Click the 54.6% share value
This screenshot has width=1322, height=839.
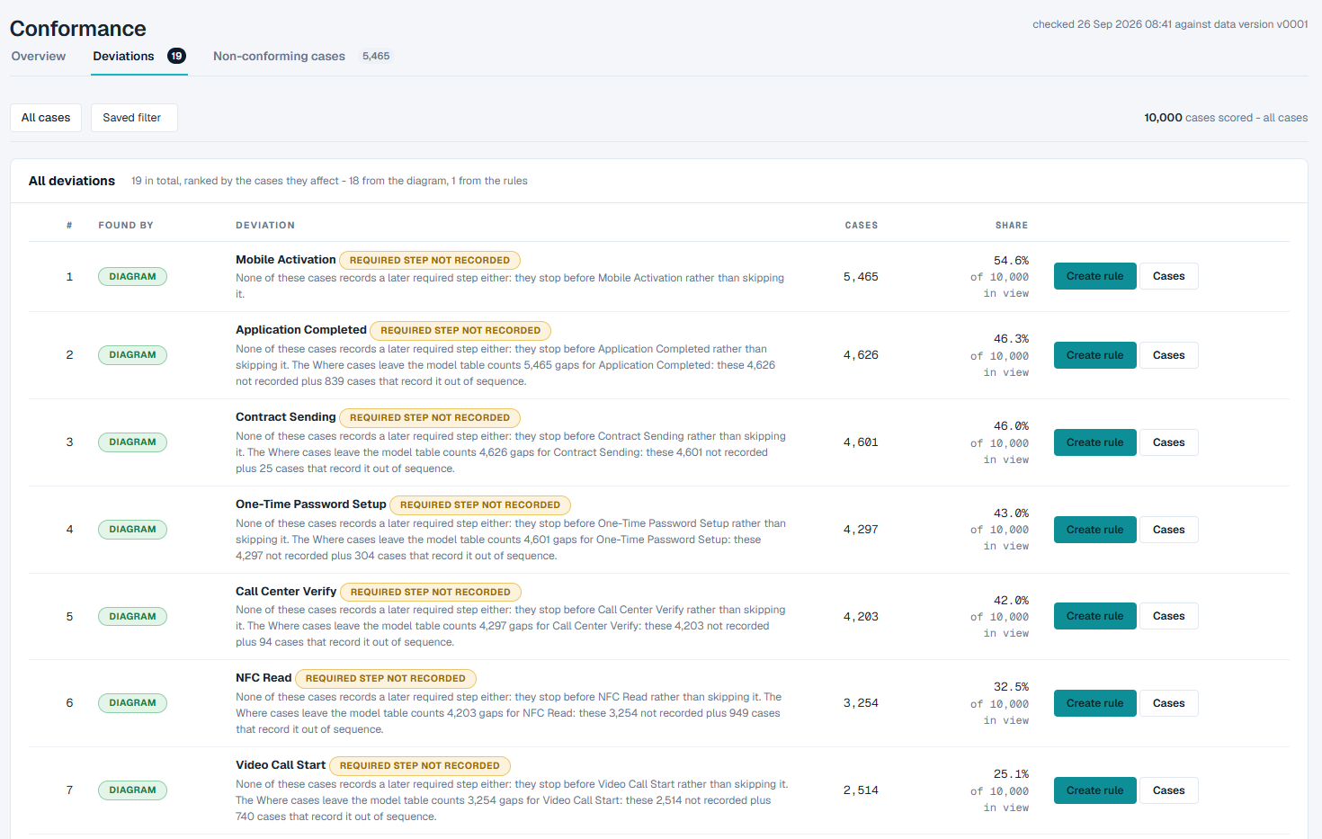pos(1011,261)
